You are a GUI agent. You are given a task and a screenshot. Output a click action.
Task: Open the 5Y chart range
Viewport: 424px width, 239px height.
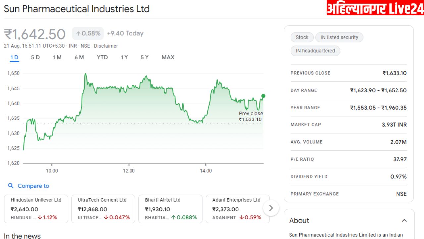(x=145, y=57)
